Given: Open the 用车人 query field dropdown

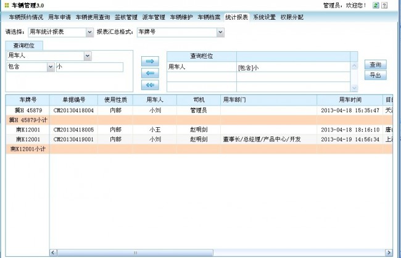Looking at the screenshot, I should 87,56.
